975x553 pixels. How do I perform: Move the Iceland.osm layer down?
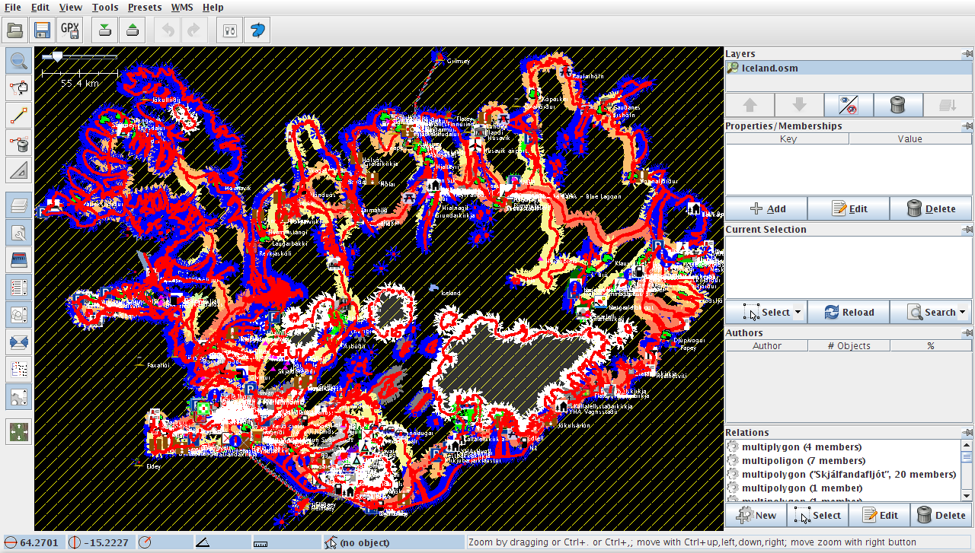click(799, 105)
